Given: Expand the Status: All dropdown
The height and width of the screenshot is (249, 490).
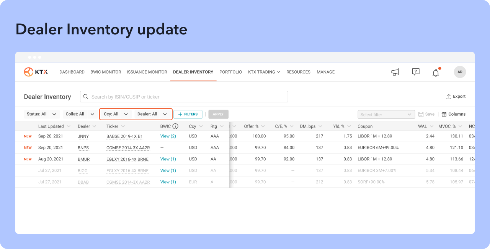Looking at the screenshot, I should tap(42, 114).
